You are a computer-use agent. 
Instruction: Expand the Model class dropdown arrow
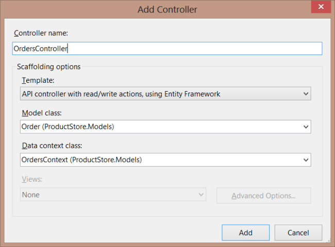click(306, 127)
